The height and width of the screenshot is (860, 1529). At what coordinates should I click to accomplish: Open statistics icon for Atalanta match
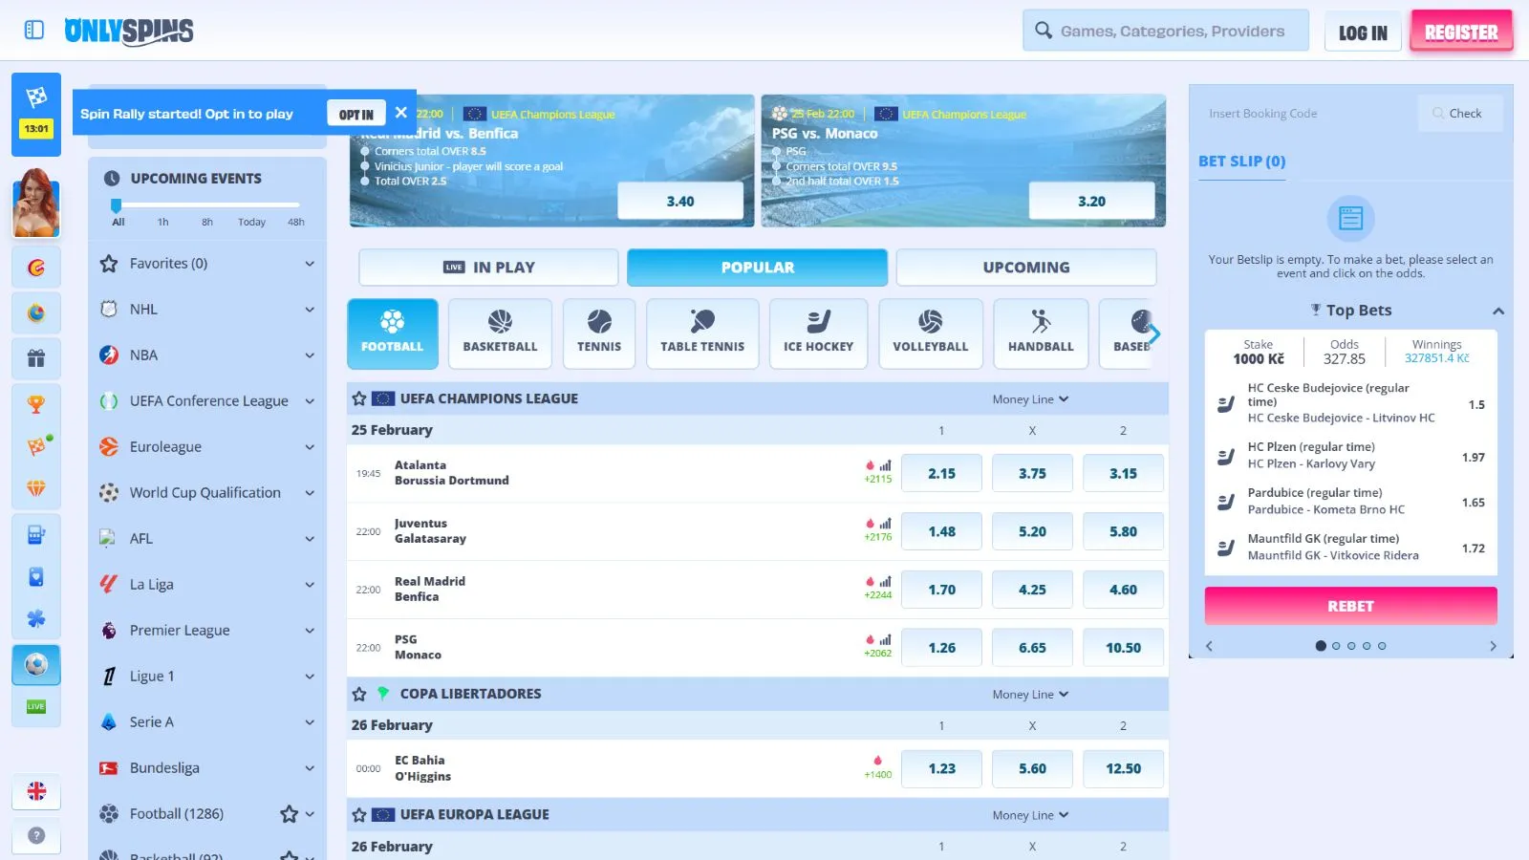click(x=885, y=466)
